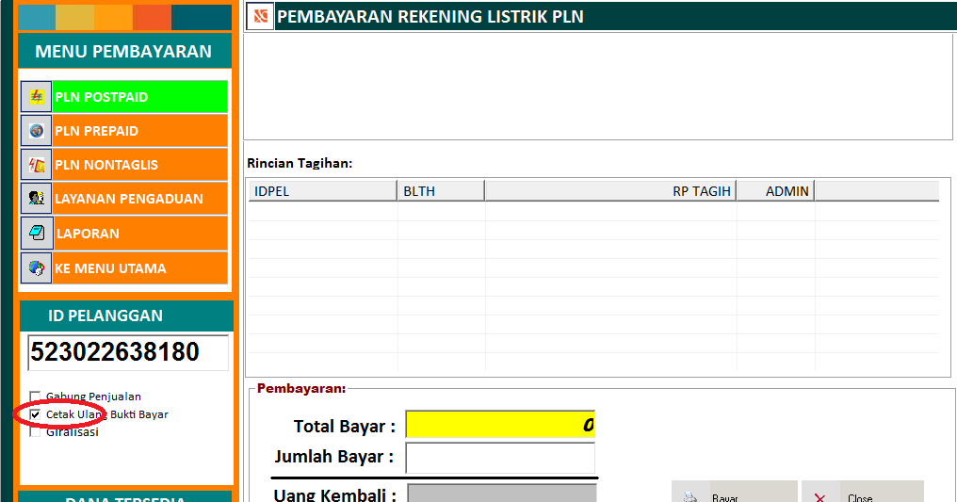Image resolution: width=957 pixels, height=502 pixels.
Task: Open the PLN POSTPAID menu
Action: point(139,96)
